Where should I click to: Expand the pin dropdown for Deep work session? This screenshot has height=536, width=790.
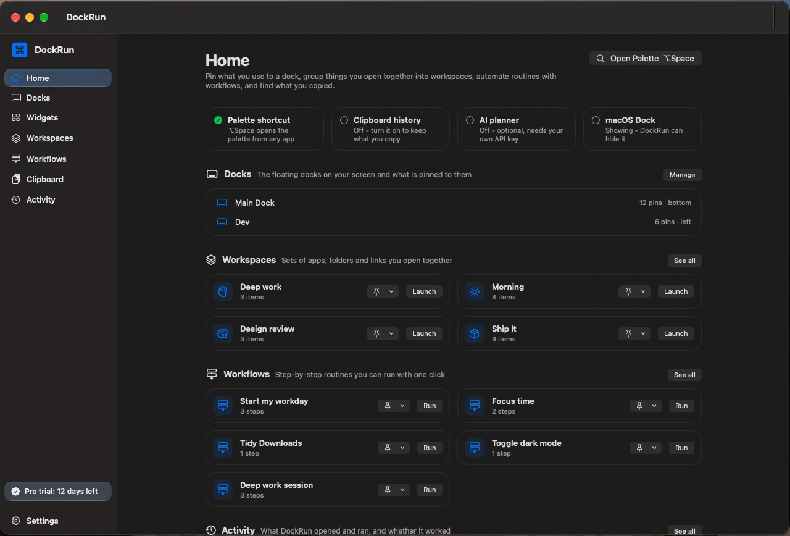[394, 490]
